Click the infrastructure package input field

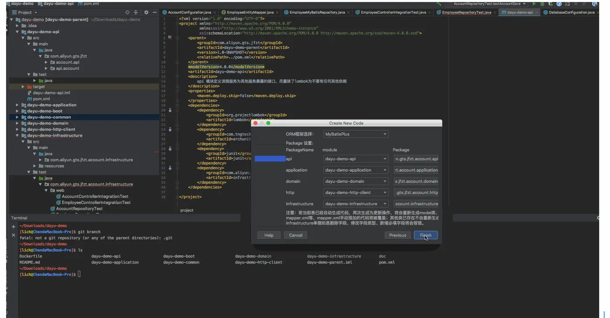click(416, 204)
